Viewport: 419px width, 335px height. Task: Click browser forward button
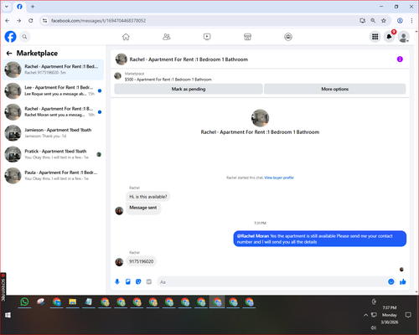pos(18,21)
